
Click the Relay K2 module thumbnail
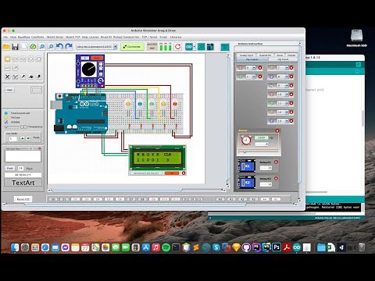tap(246, 182)
